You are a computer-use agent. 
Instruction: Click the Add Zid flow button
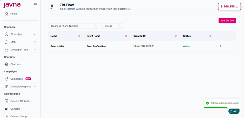[227, 20]
